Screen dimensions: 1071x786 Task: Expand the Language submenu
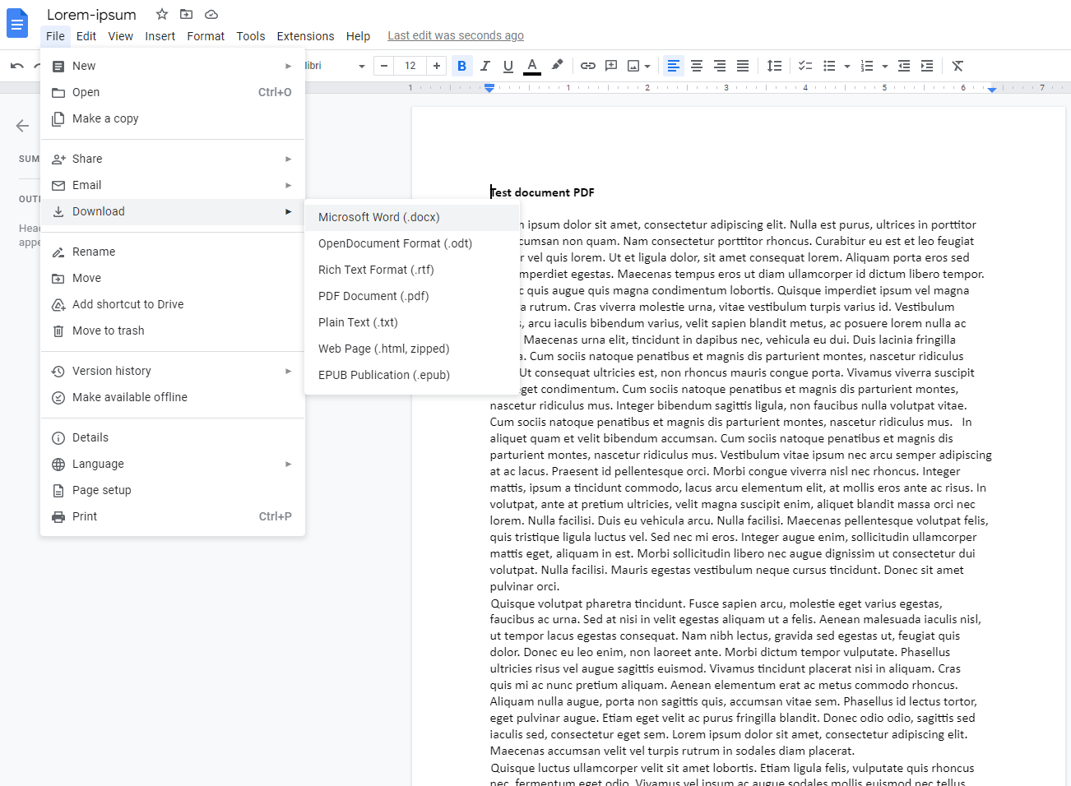173,464
